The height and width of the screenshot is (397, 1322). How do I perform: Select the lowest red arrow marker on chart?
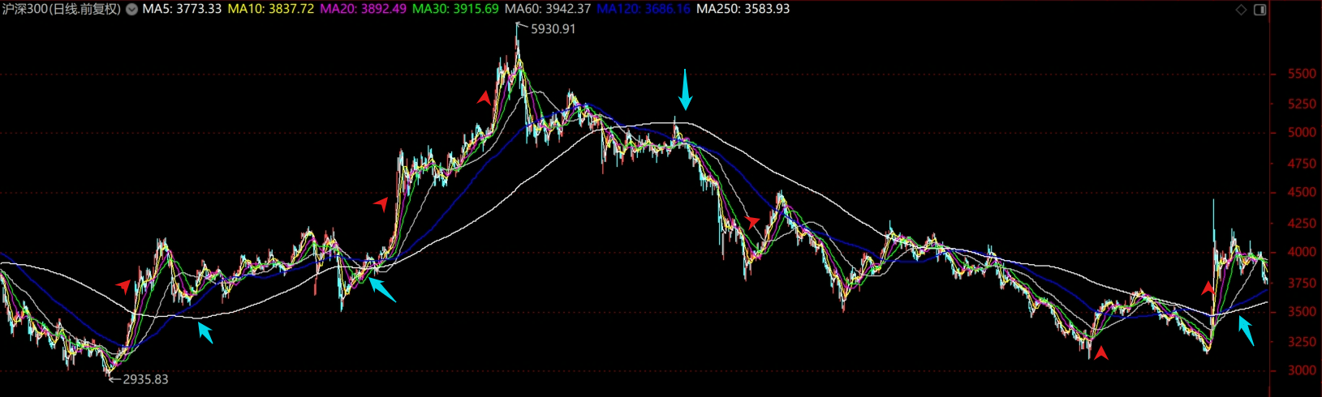1100,352
